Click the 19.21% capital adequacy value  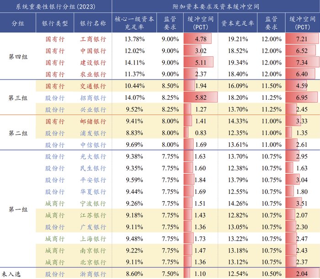[238, 39]
